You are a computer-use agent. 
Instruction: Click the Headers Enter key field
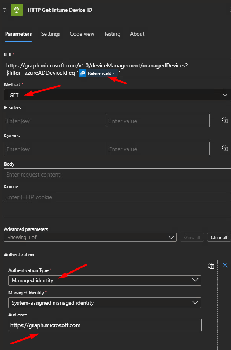55,121
